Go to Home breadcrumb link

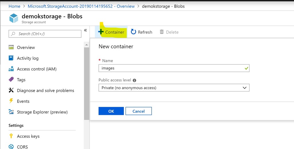pos(14,6)
